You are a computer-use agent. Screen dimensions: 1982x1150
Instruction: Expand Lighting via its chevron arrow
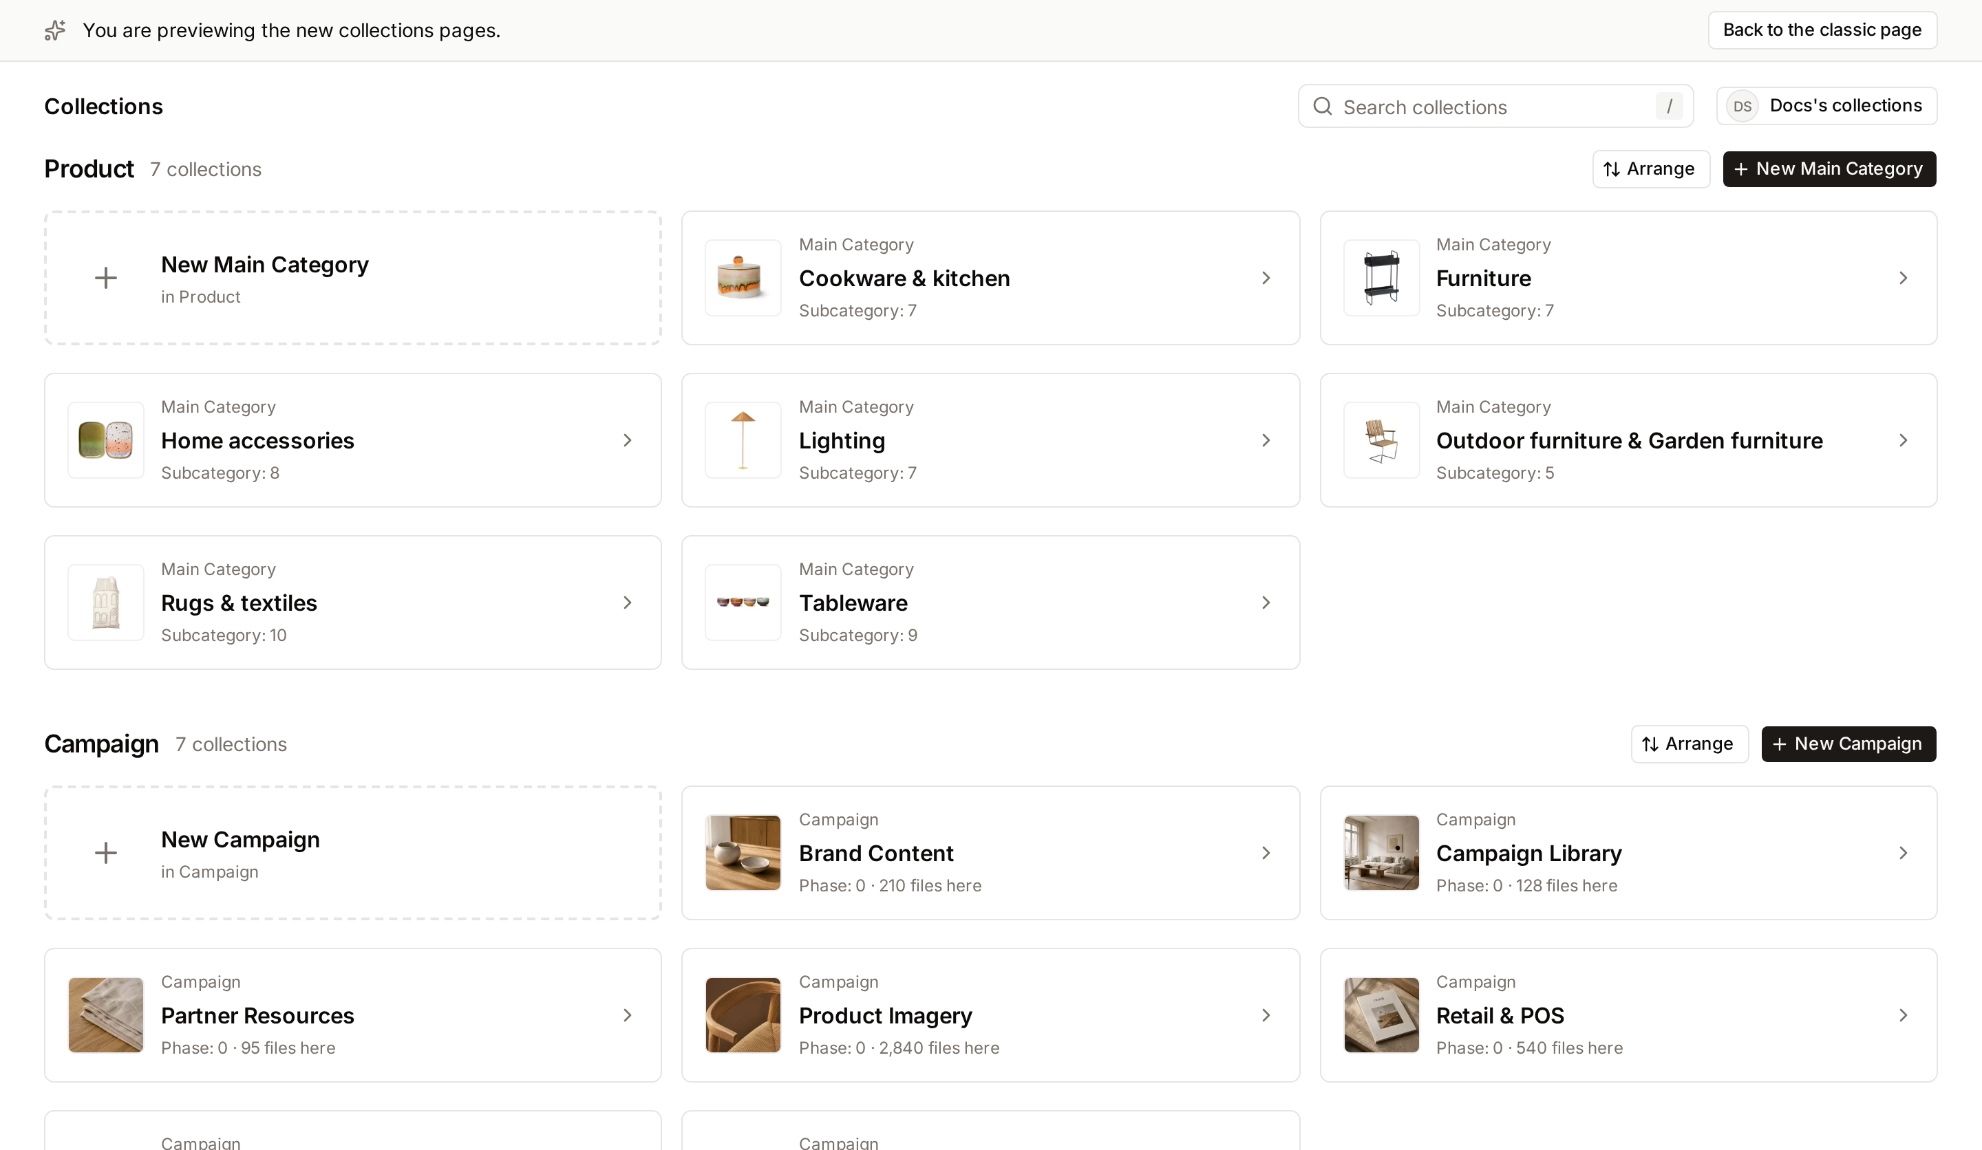point(1266,440)
